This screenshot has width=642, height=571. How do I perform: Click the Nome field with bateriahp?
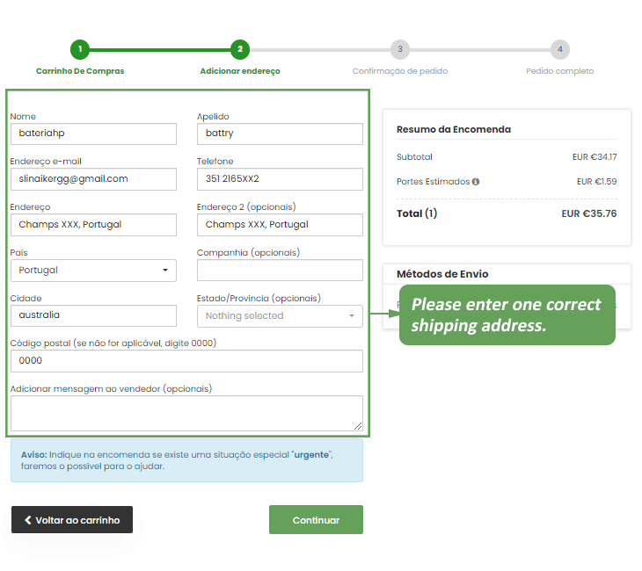click(93, 134)
